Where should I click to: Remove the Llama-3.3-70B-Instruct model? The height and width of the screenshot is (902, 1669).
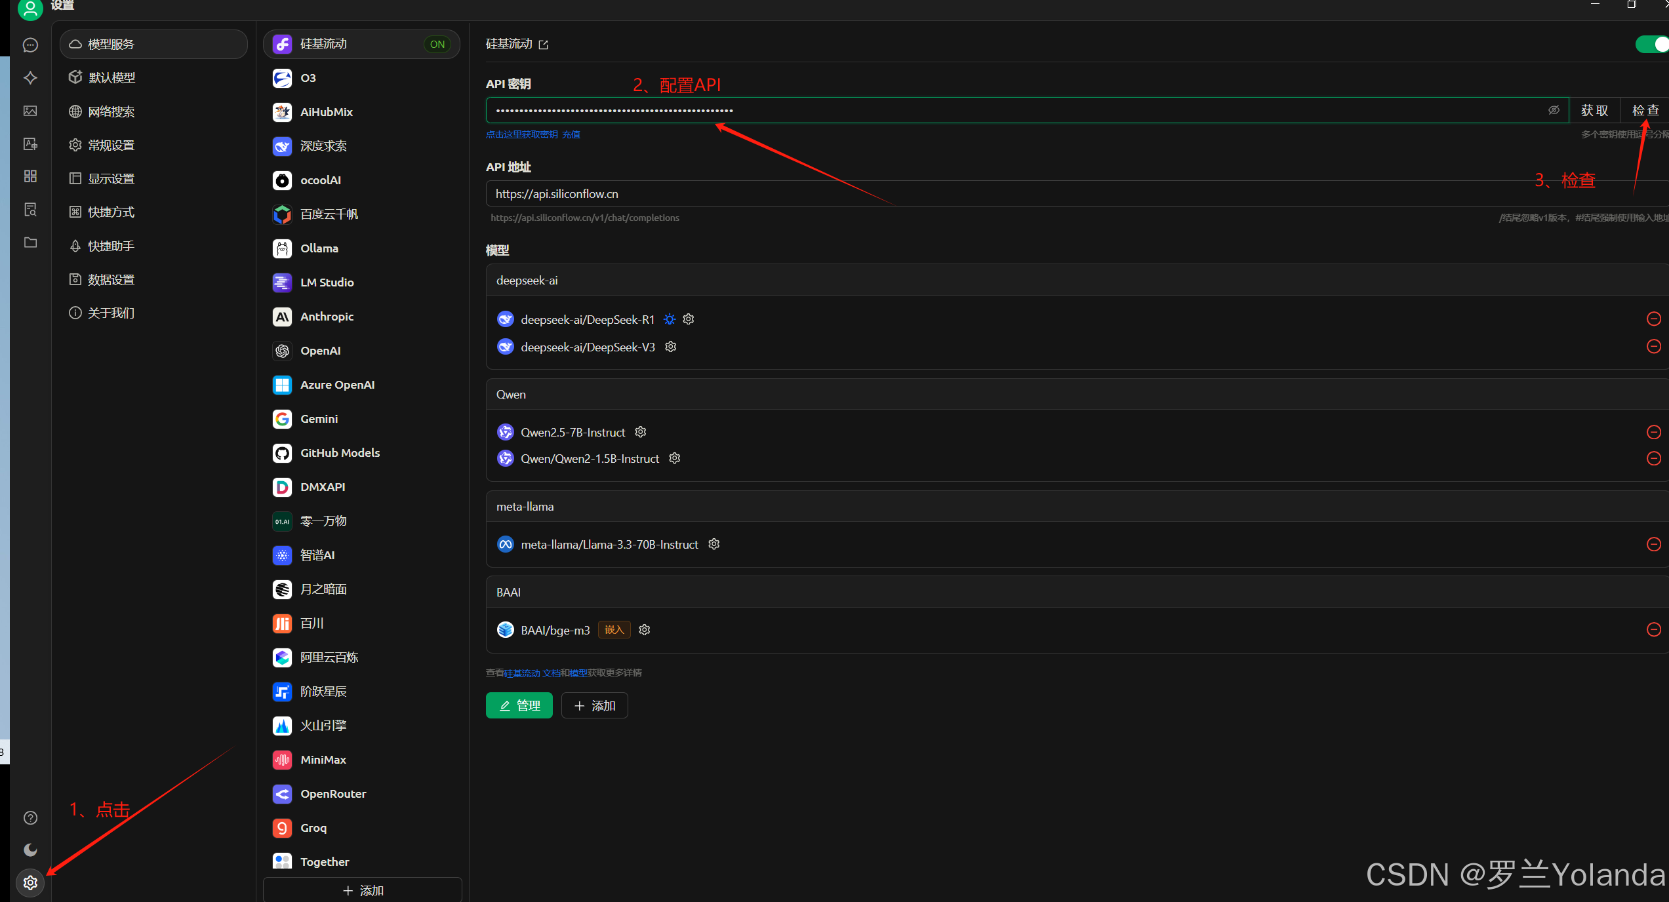1653,544
